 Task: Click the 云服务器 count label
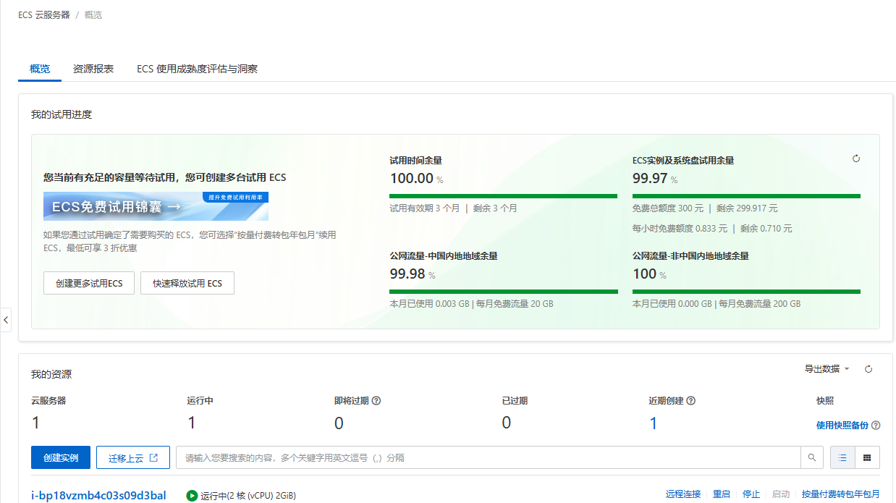click(x=48, y=400)
